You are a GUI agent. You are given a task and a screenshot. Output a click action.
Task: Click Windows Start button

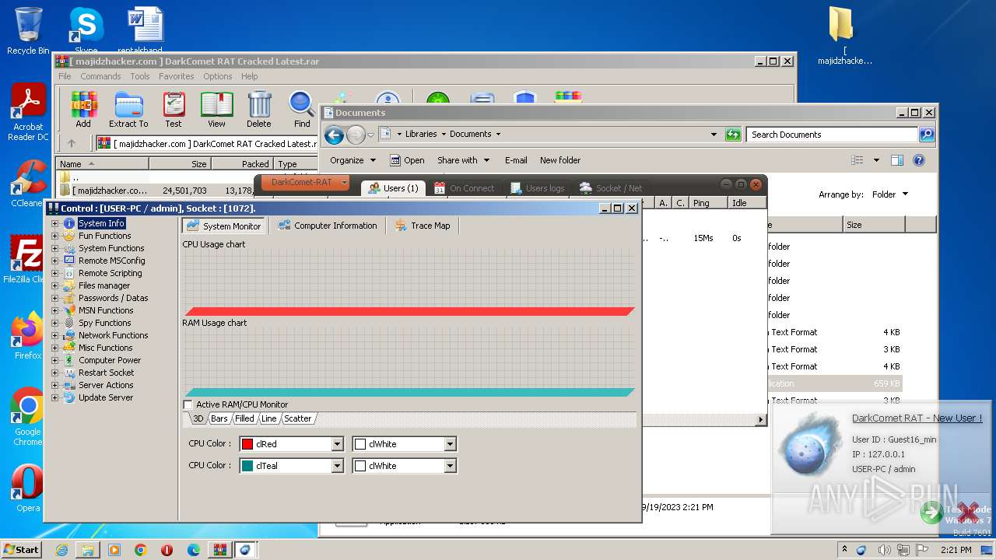click(x=21, y=549)
